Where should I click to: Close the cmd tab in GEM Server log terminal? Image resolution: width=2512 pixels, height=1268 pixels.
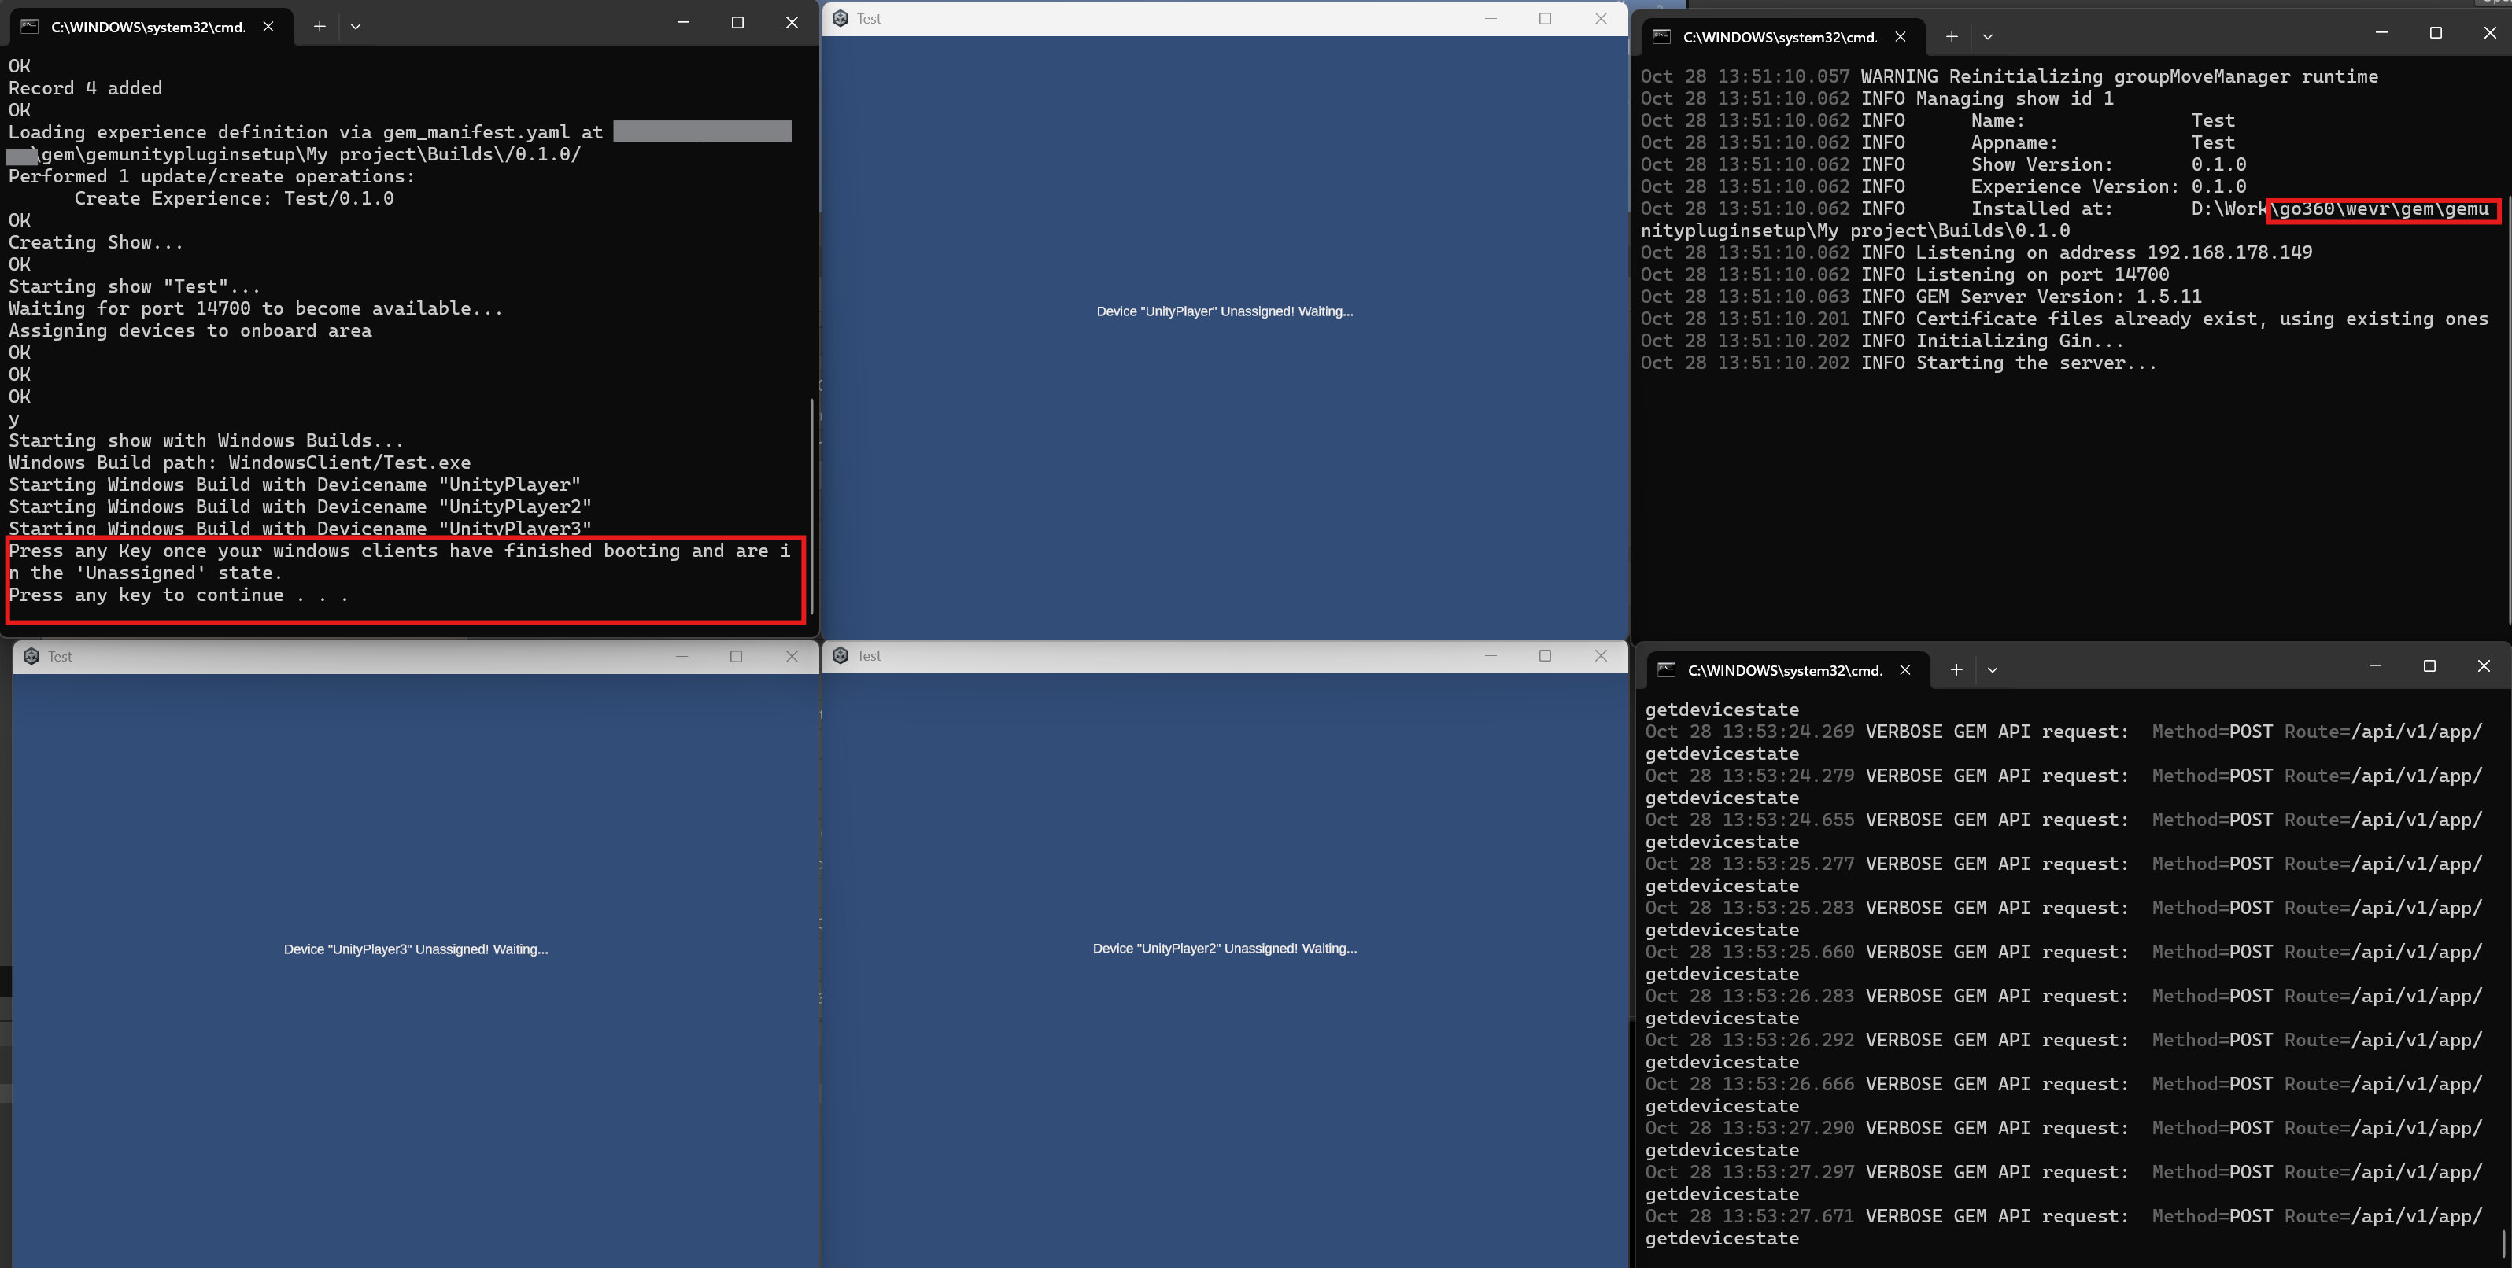coord(1901,37)
